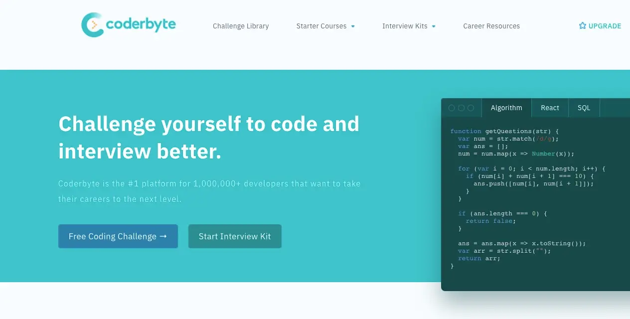Open Career Resources from the navigation
Image resolution: width=630 pixels, height=319 pixels.
491,26
